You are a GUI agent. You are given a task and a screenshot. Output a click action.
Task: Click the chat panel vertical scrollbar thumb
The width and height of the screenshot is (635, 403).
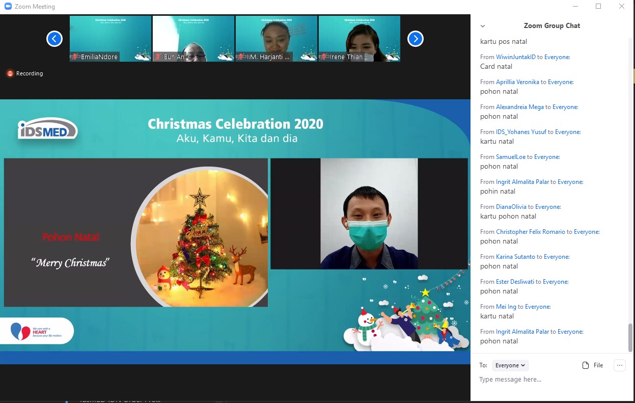click(x=630, y=337)
